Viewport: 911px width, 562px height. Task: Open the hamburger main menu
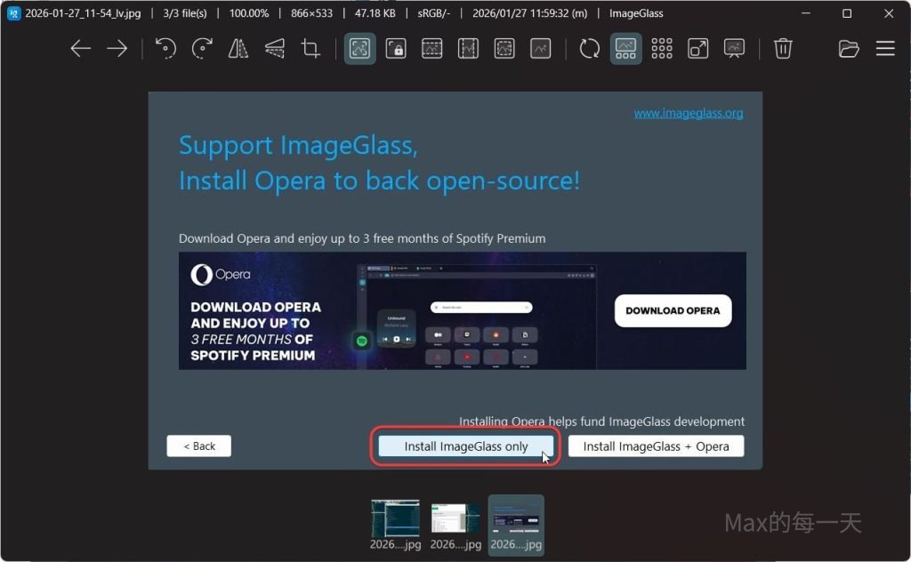point(885,49)
